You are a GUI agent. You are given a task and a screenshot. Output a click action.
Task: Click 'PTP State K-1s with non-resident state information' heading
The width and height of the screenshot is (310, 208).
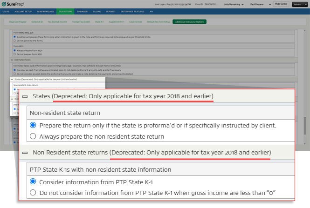pyautogui.click(x=100, y=169)
